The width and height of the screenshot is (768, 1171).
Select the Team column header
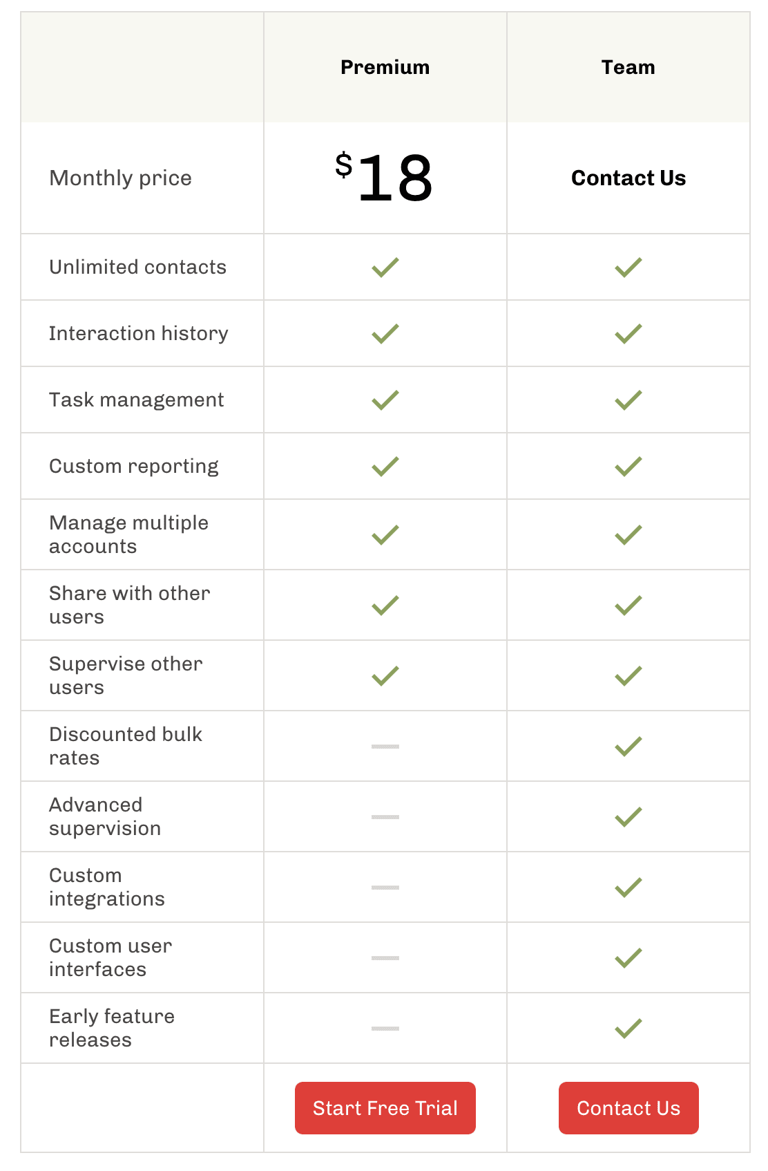coord(628,67)
